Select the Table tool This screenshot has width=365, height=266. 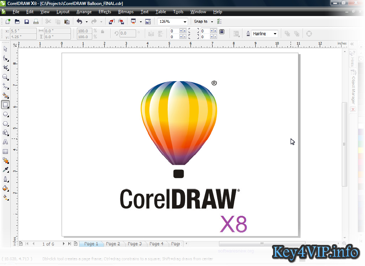point(5,151)
